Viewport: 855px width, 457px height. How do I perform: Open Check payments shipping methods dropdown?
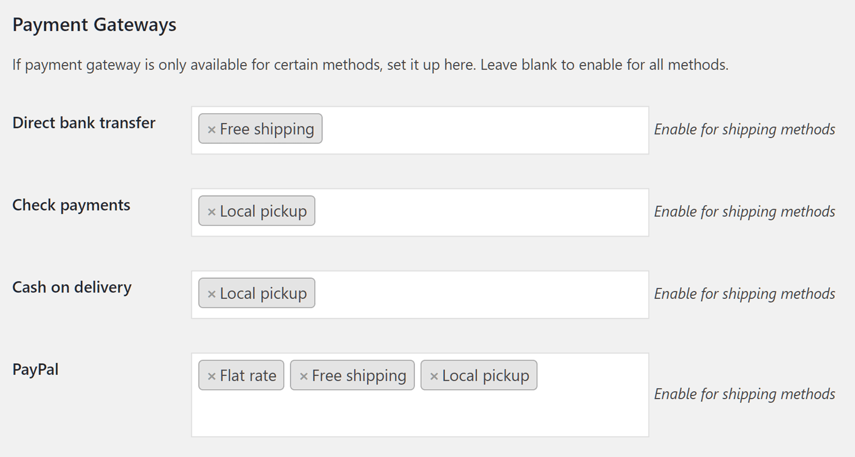[x=481, y=212]
